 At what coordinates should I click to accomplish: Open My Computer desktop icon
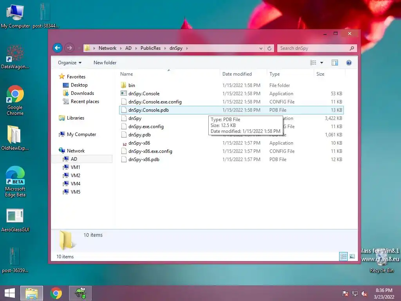pos(15,16)
